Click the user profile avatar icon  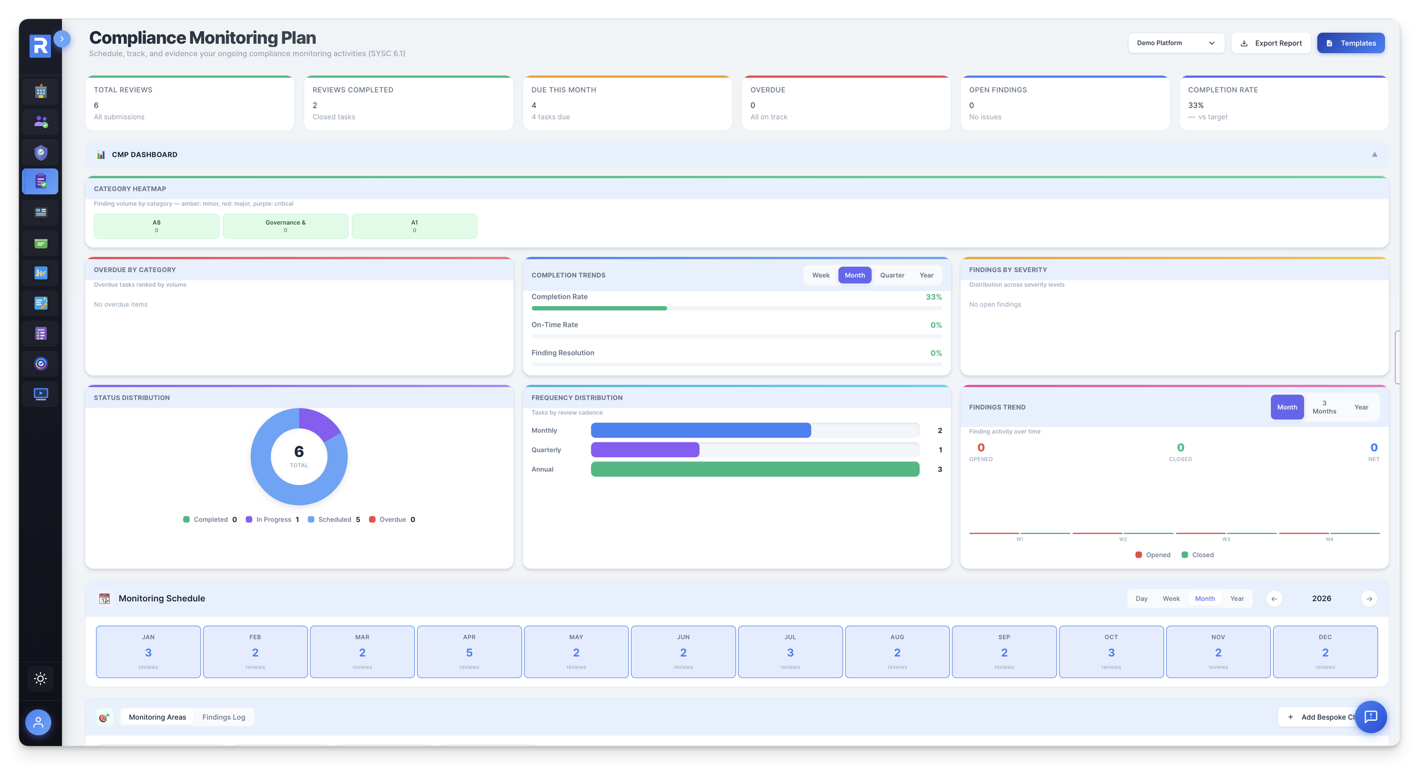(x=38, y=722)
